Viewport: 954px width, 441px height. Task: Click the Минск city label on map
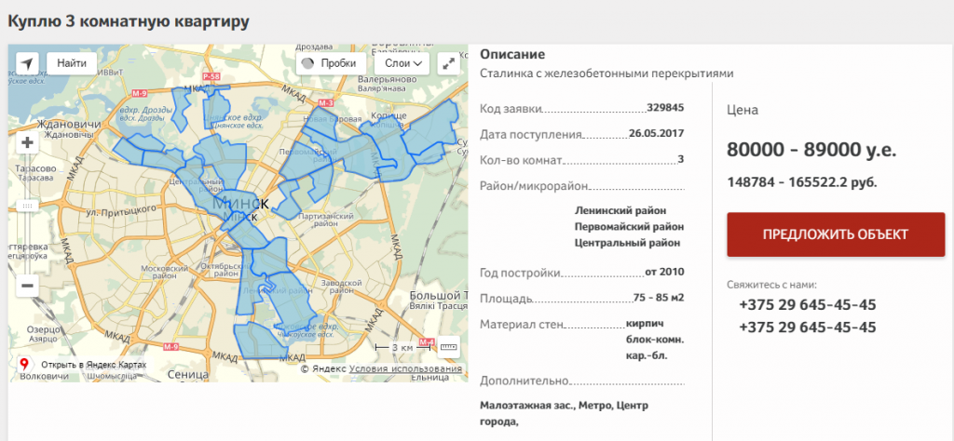239,203
